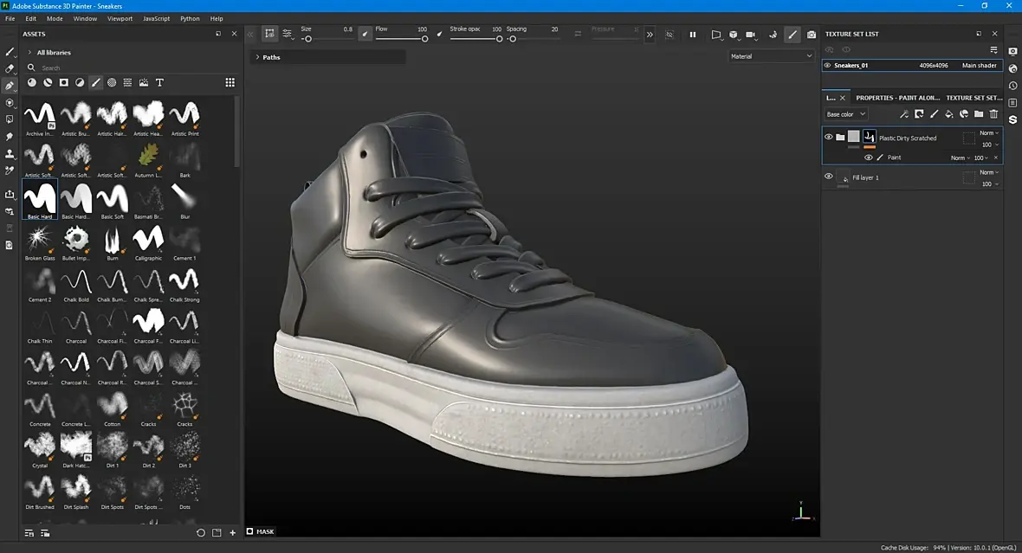Pause the viewport rendering
The width and height of the screenshot is (1022, 553).
point(692,35)
